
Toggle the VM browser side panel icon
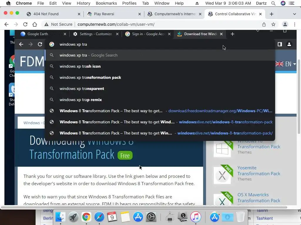280,45
